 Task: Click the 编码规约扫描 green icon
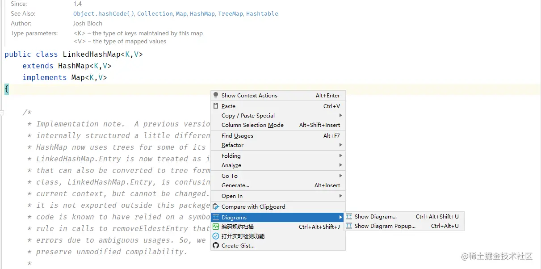tap(216, 227)
